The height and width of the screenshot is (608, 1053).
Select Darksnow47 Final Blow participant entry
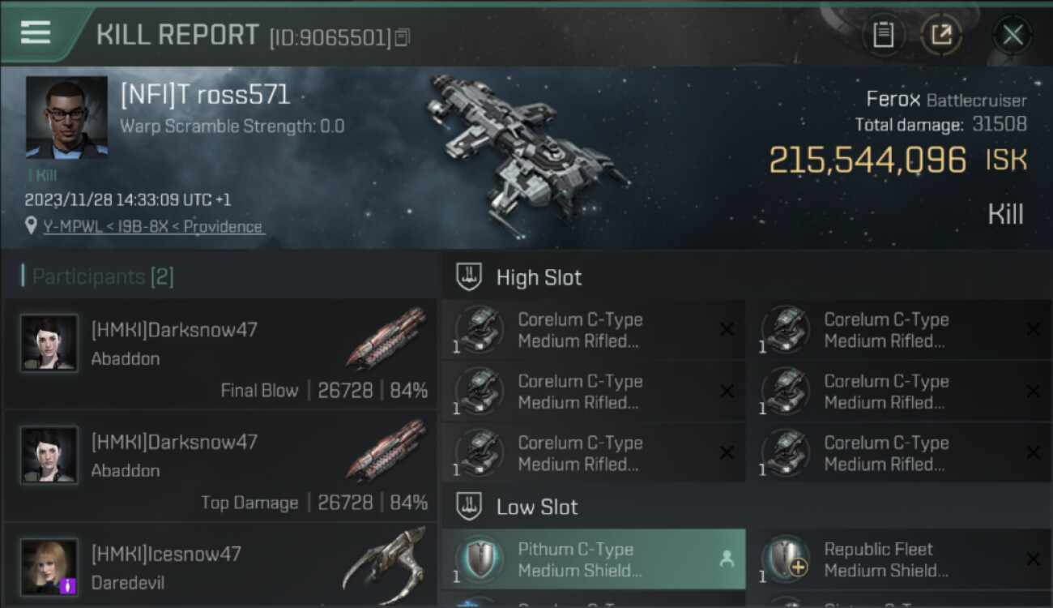(220, 353)
